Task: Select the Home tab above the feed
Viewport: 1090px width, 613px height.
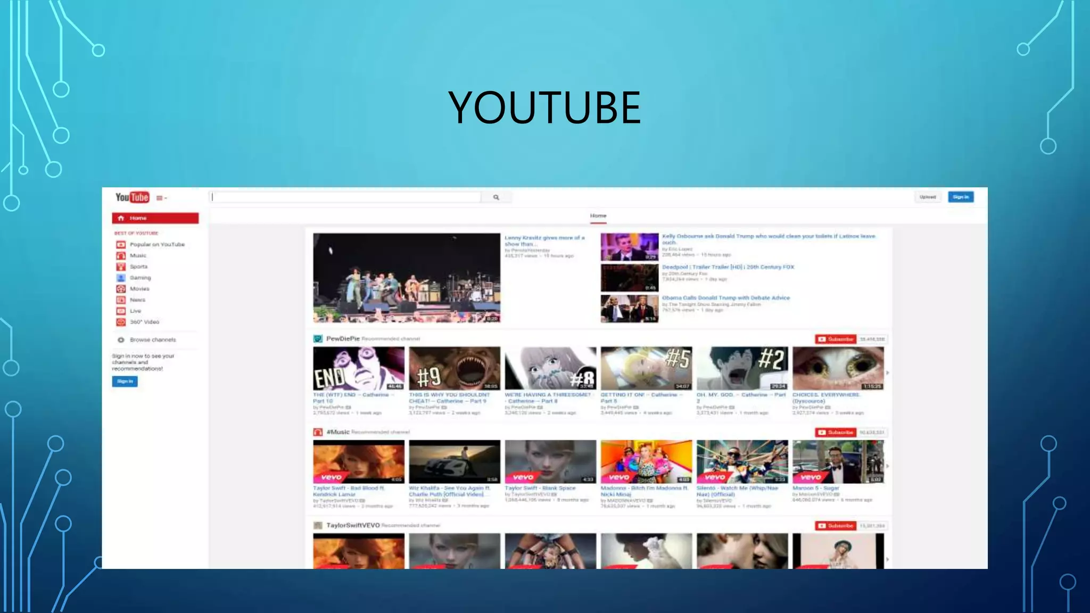Action: [x=598, y=216]
